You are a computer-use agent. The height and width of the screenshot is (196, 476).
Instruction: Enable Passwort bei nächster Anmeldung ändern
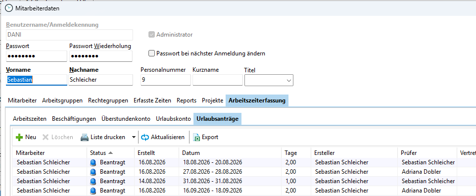(x=151, y=53)
